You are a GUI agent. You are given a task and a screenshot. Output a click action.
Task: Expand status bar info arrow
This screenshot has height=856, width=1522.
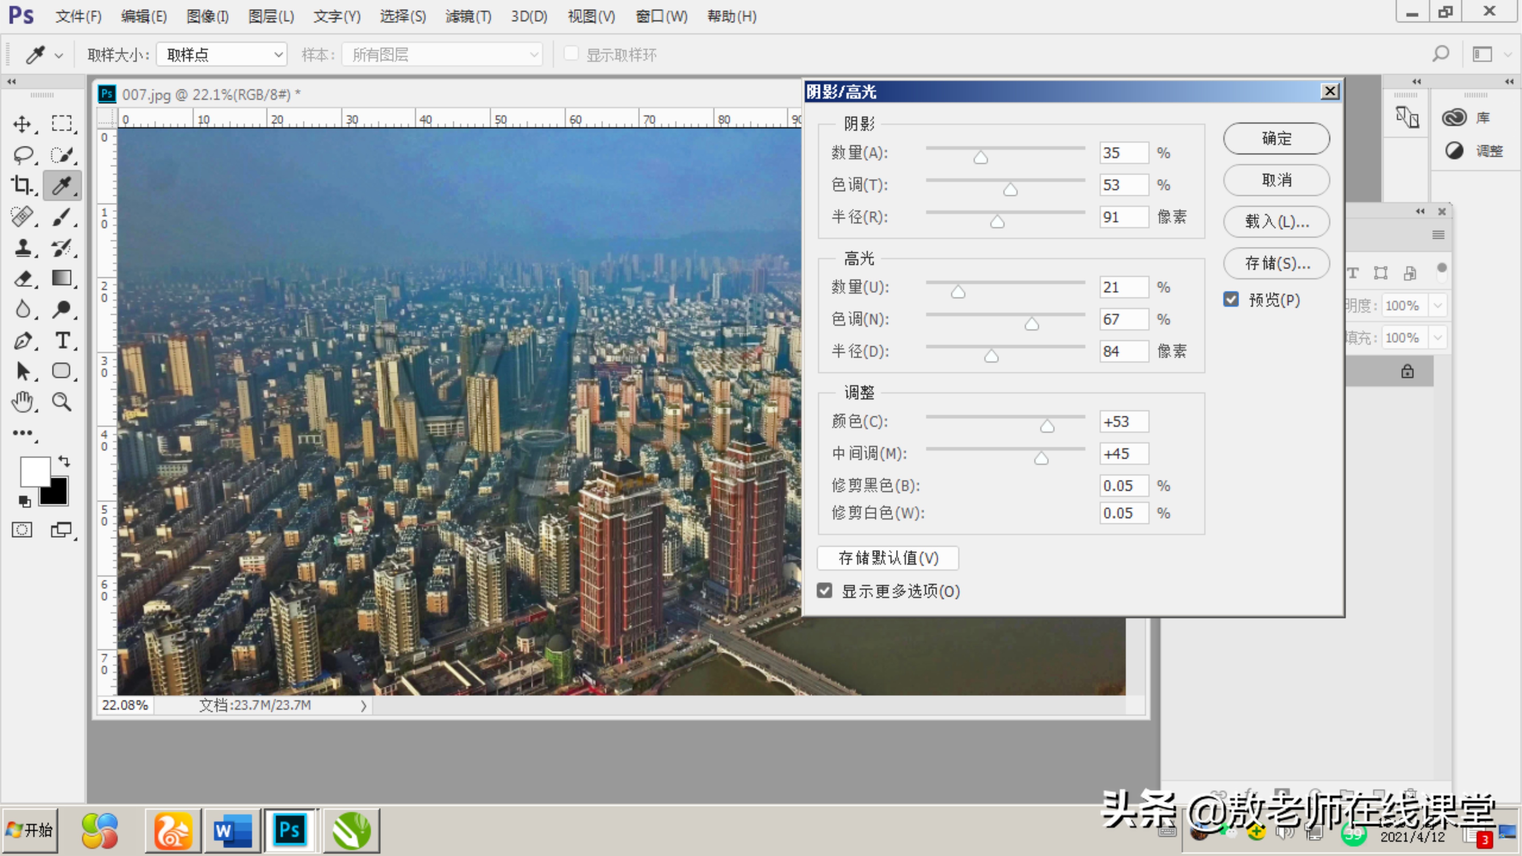pos(363,705)
